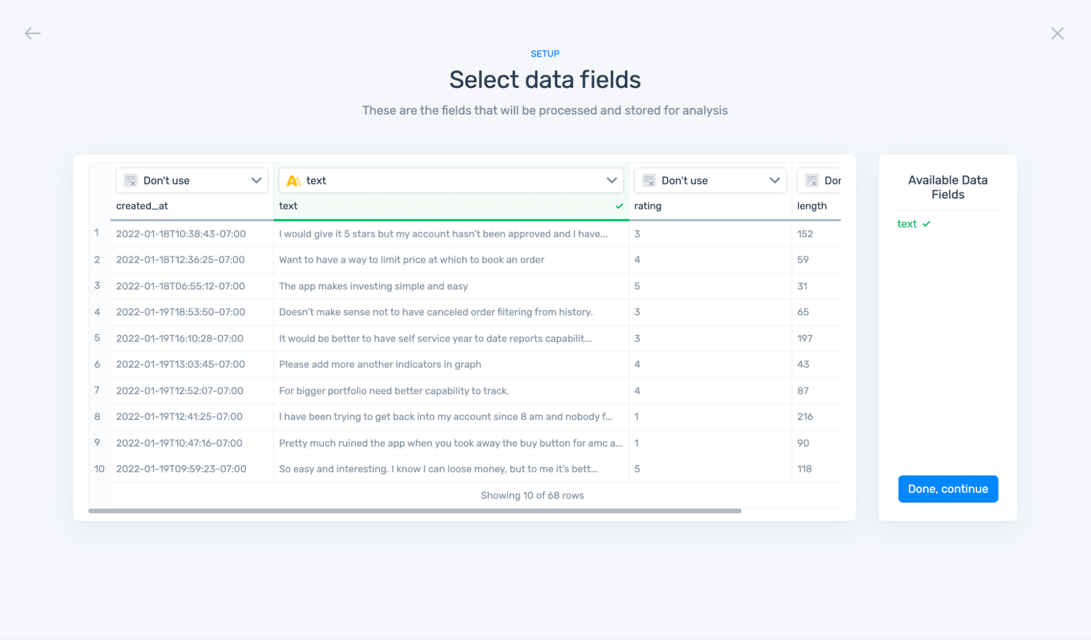Screen dimensions: 1091x640
Task: Click the don't-use icon above length
Action: click(812, 181)
